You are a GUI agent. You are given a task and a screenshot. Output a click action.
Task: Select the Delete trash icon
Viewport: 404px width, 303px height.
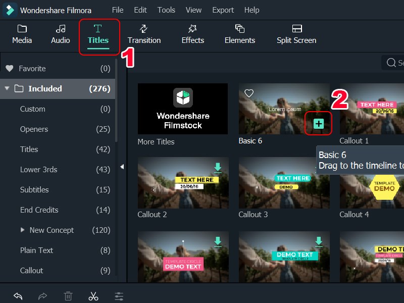click(68, 296)
